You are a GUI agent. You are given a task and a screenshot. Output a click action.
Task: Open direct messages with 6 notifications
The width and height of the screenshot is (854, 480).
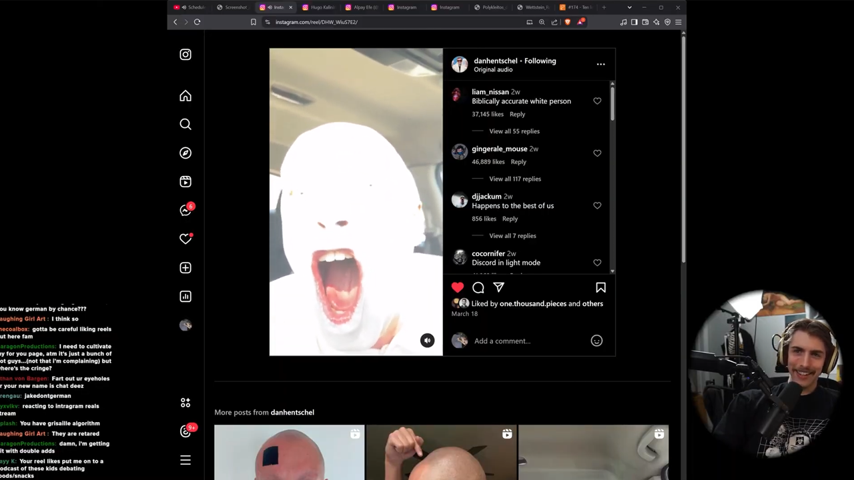coord(185,210)
